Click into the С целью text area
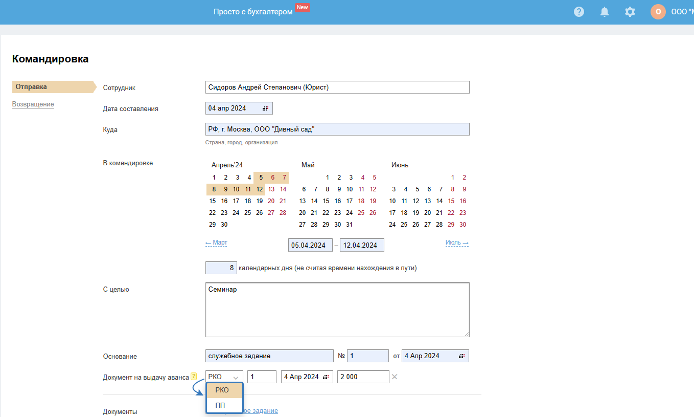694x417 pixels. coord(337,310)
